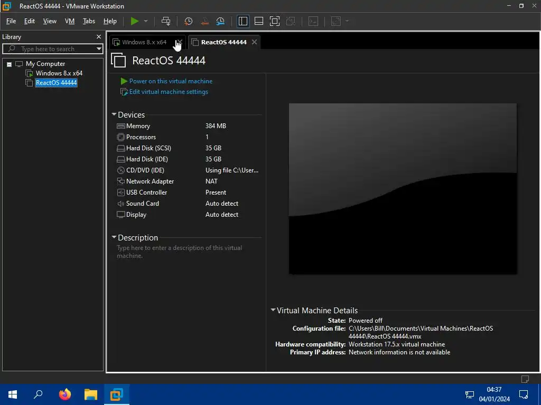Collapse the Description section

point(114,237)
